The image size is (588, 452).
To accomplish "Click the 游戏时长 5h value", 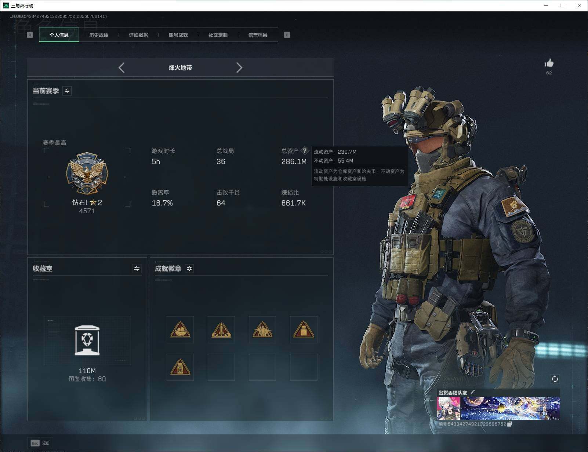I will pos(156,161).
